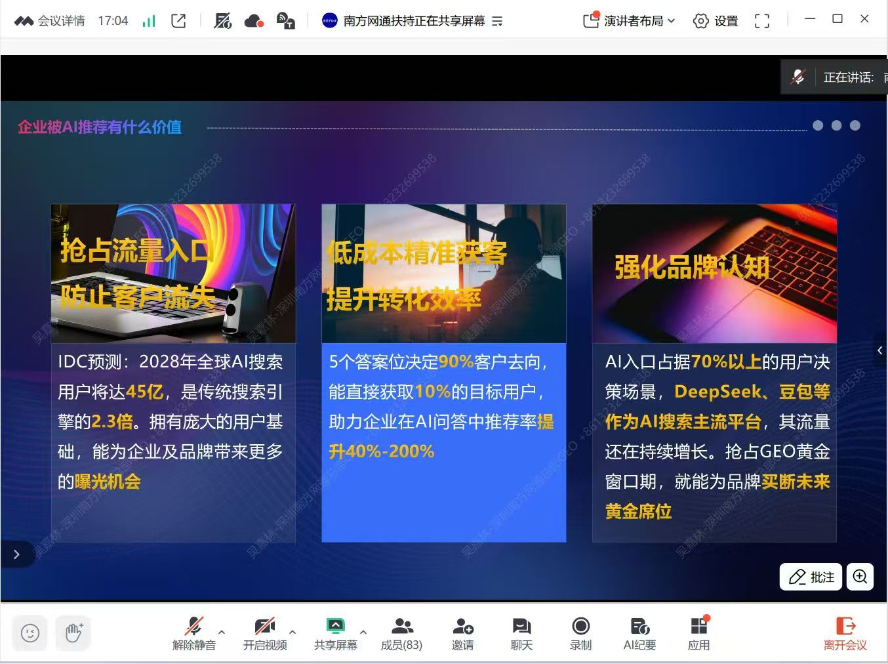Turn on camera with 开启视频

[265, 633]
